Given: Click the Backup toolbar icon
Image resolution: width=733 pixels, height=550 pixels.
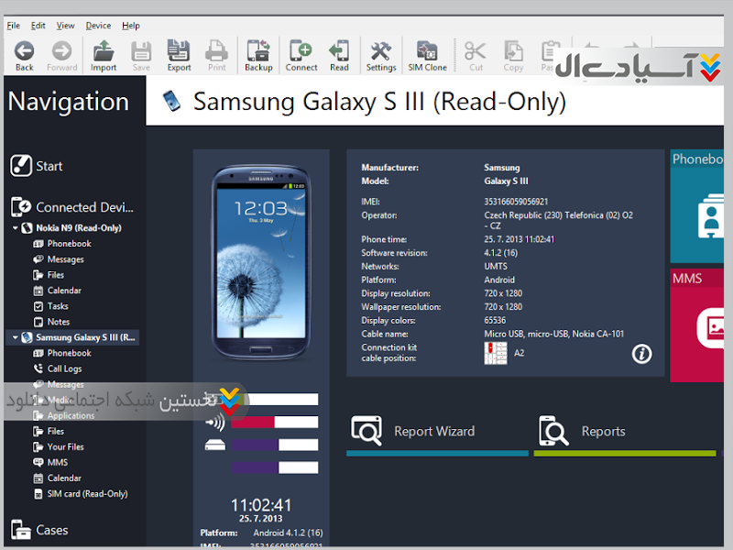Looking at the screenshot, I should [x=258, y=55].
